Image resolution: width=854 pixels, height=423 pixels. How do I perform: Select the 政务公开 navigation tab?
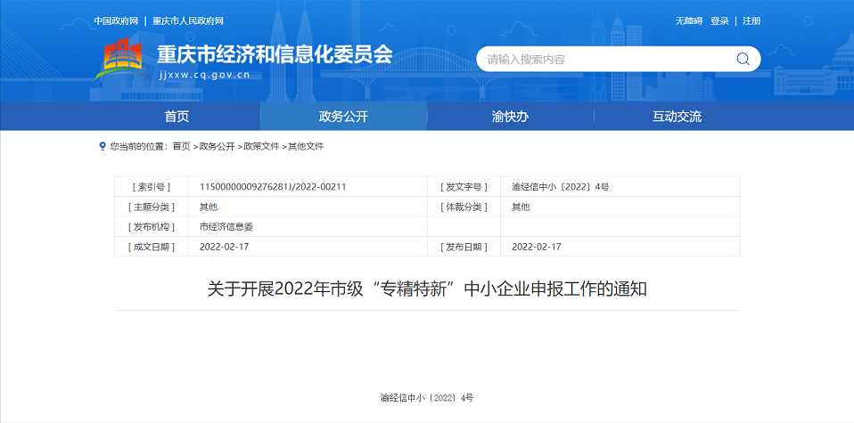click(x=343, y=117)
